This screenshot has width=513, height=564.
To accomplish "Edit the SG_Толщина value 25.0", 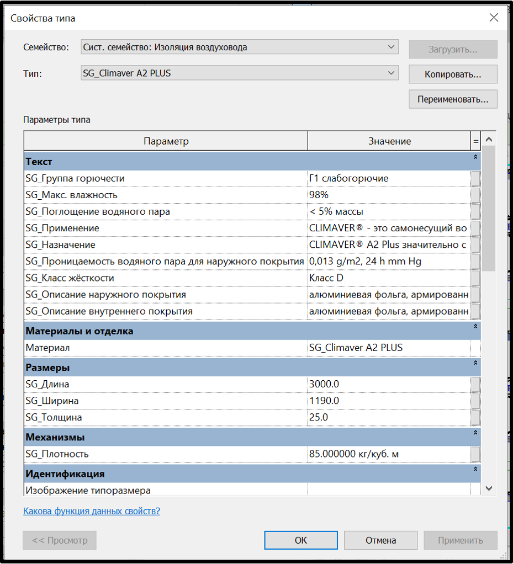I will 389,417.
